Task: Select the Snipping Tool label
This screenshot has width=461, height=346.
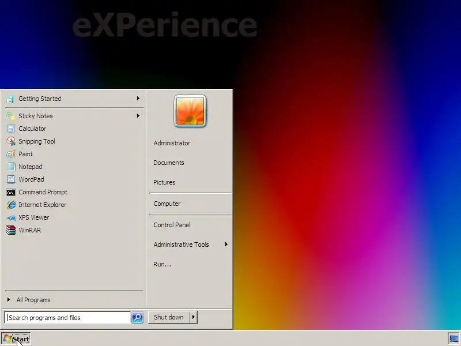Action: [x=37, y=141]
